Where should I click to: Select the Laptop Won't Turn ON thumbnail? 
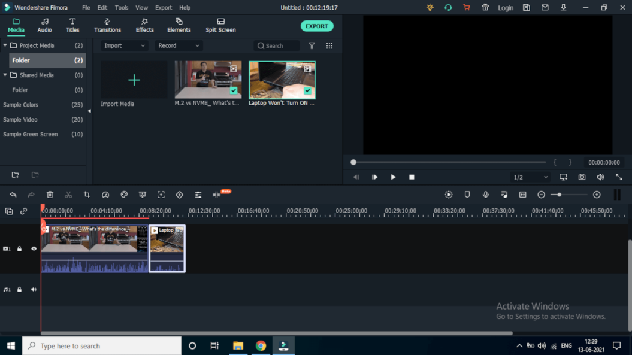(x=282, y=80)
